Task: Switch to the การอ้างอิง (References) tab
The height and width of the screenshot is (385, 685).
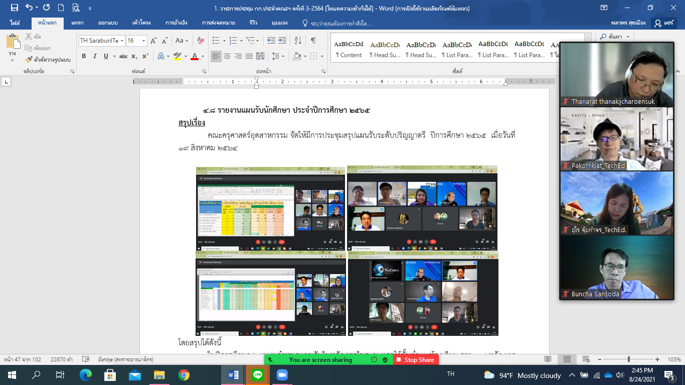Action: tap(177, 23)
